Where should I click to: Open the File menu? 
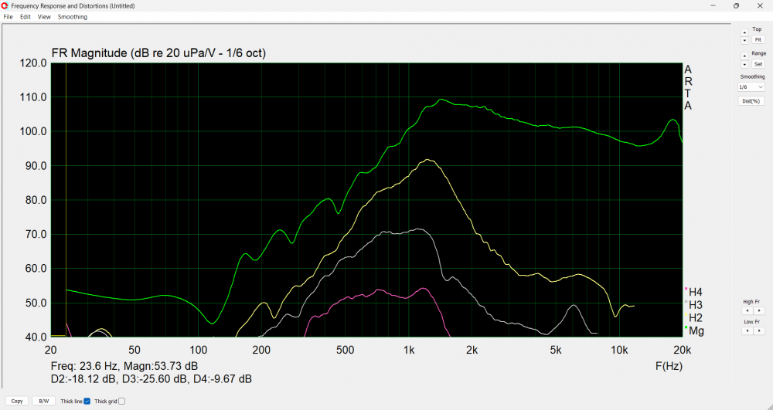pyautogui.click(x=9, y=17)
